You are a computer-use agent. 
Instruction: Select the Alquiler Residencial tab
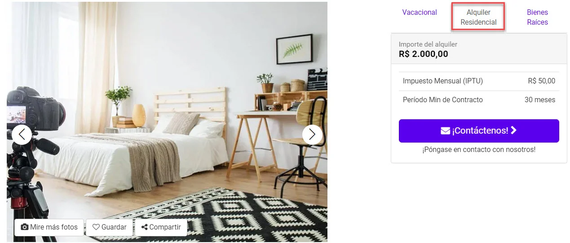(478, 17)
